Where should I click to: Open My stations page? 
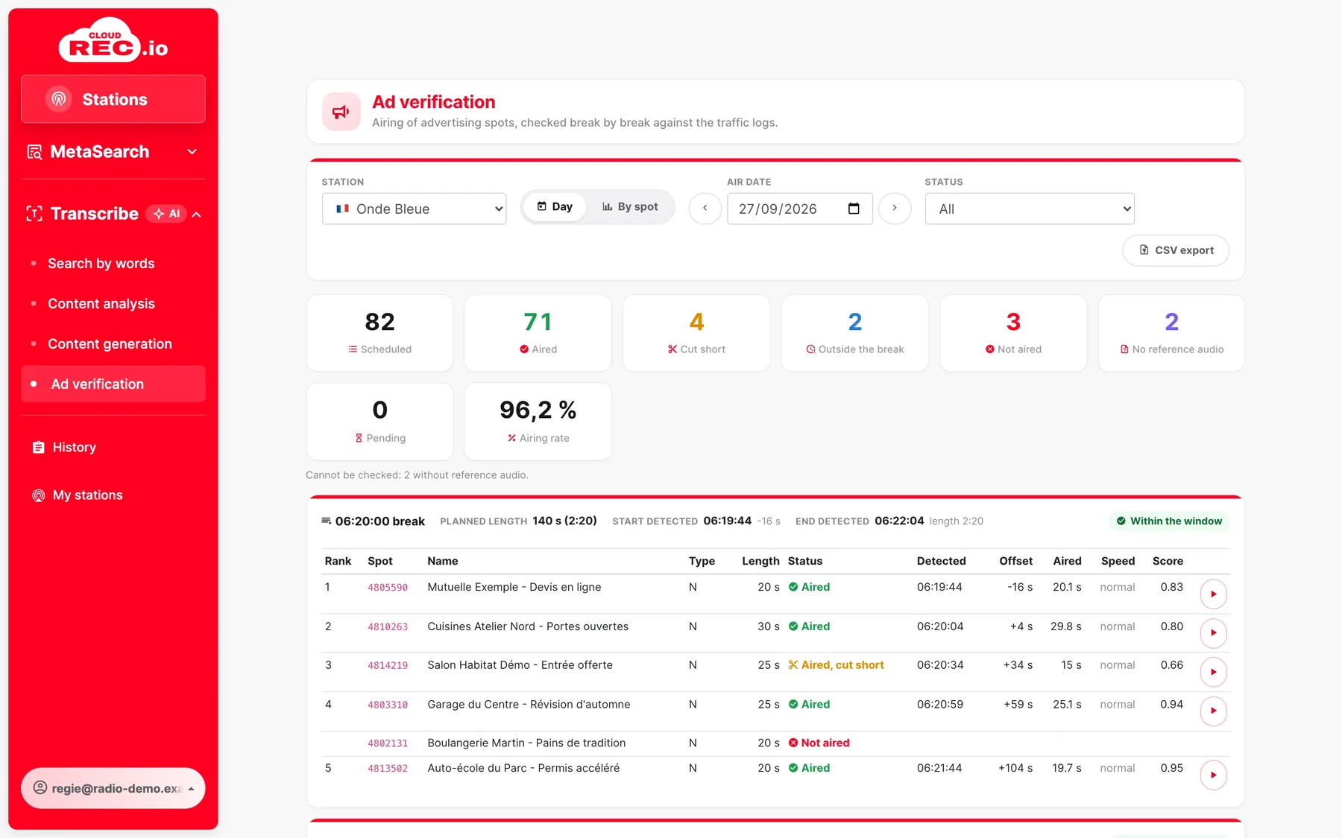pos(87,495)
